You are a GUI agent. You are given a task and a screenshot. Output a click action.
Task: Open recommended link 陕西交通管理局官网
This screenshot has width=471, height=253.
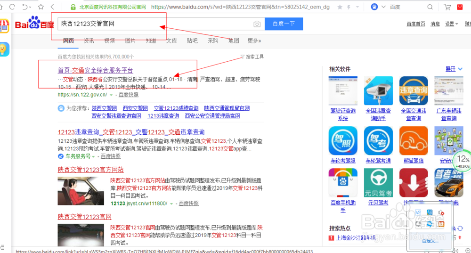click(227, 108)
